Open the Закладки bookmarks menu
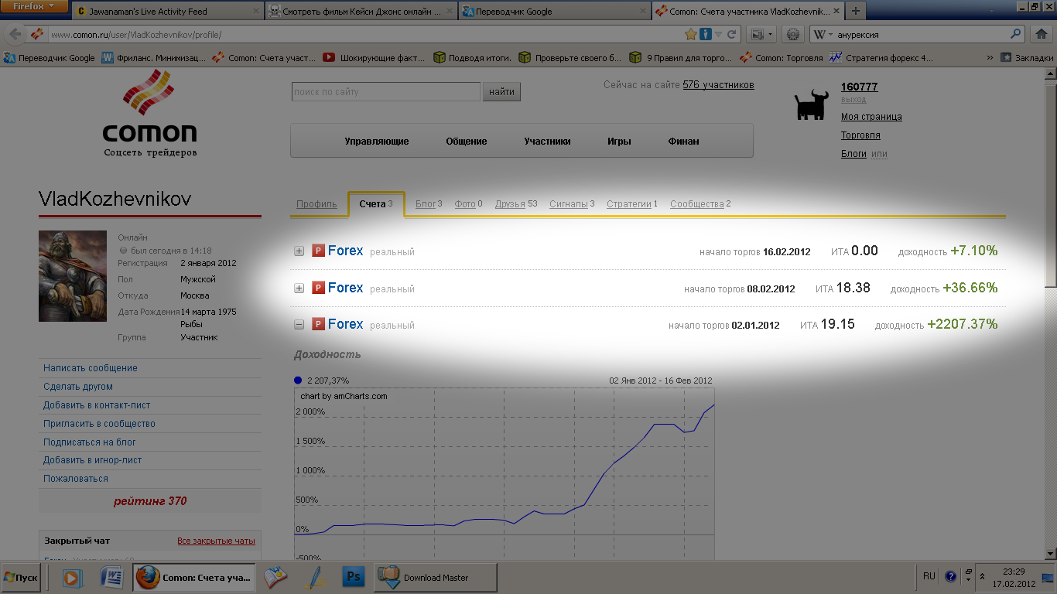Image resolution: width=1057 pixels, height=594 pixels. tap(1026, 57)
